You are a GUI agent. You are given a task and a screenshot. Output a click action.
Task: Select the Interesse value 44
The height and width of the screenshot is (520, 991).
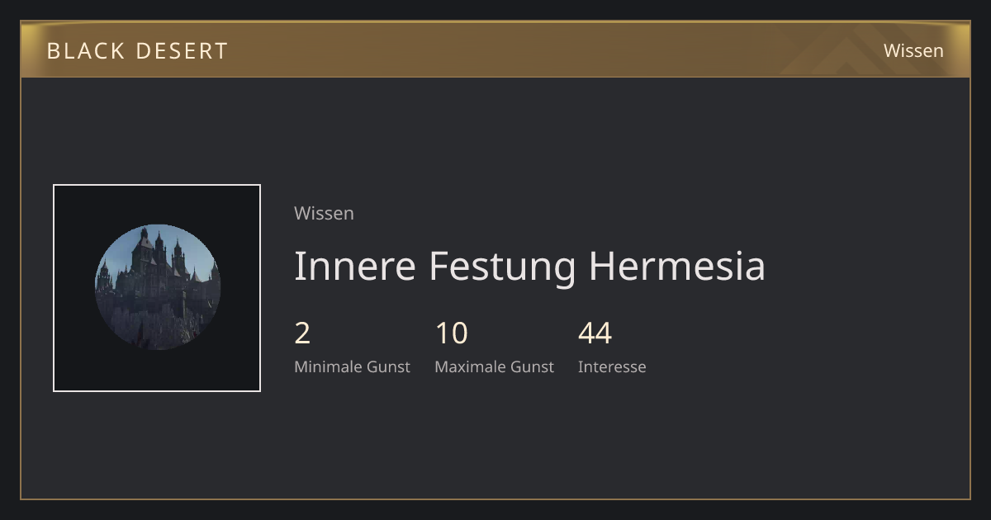pos(595,333)
